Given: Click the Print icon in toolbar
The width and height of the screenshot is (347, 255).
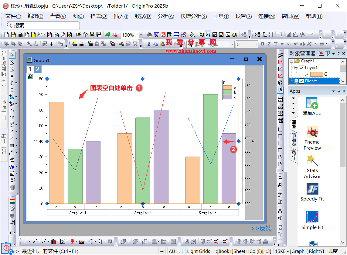Looking at the screenshot, I should click(149, 35).
